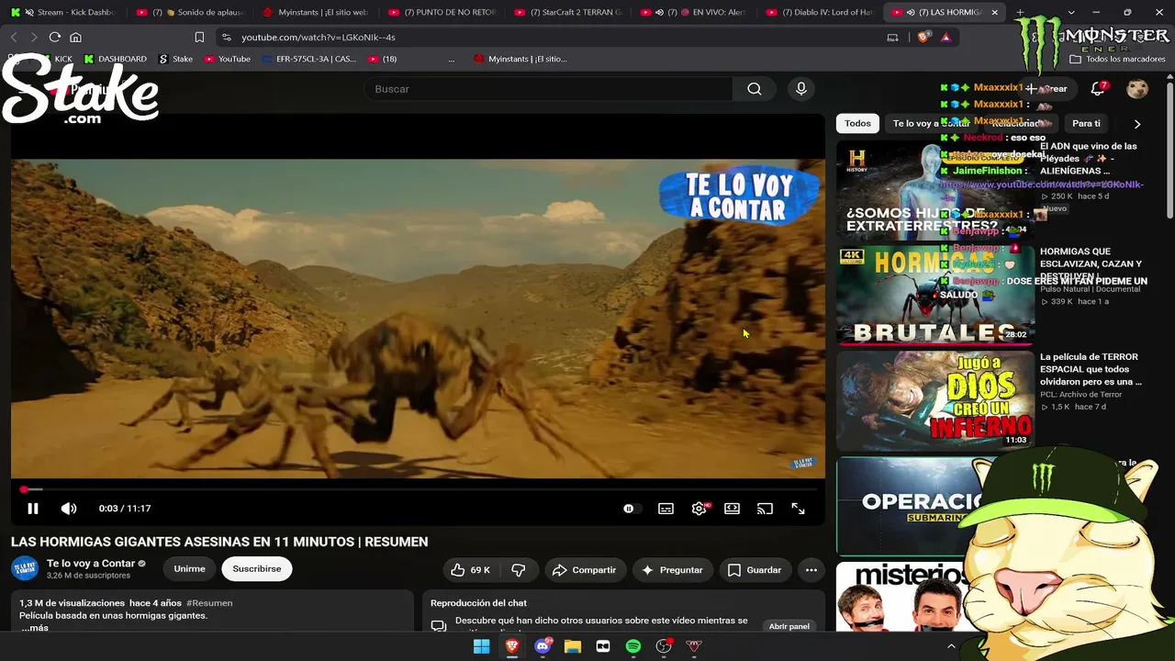
Task: Open the Windows Start menu
Action: coord(481,646)
